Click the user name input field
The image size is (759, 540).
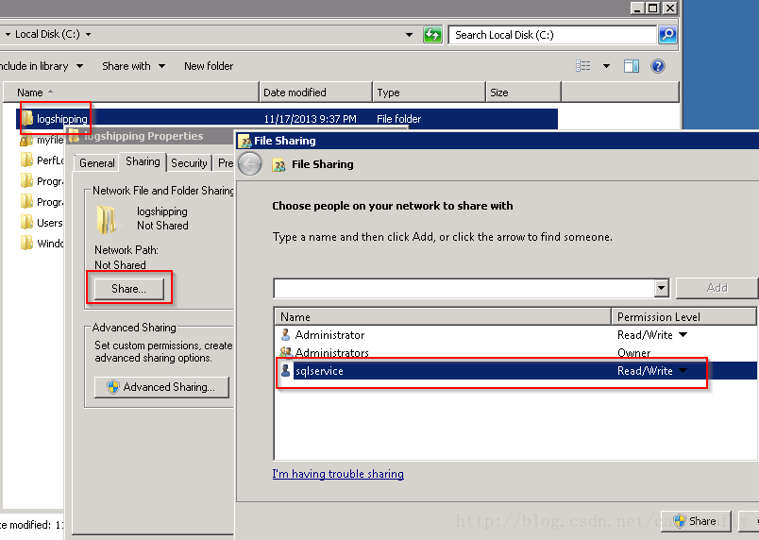point(464,288)
